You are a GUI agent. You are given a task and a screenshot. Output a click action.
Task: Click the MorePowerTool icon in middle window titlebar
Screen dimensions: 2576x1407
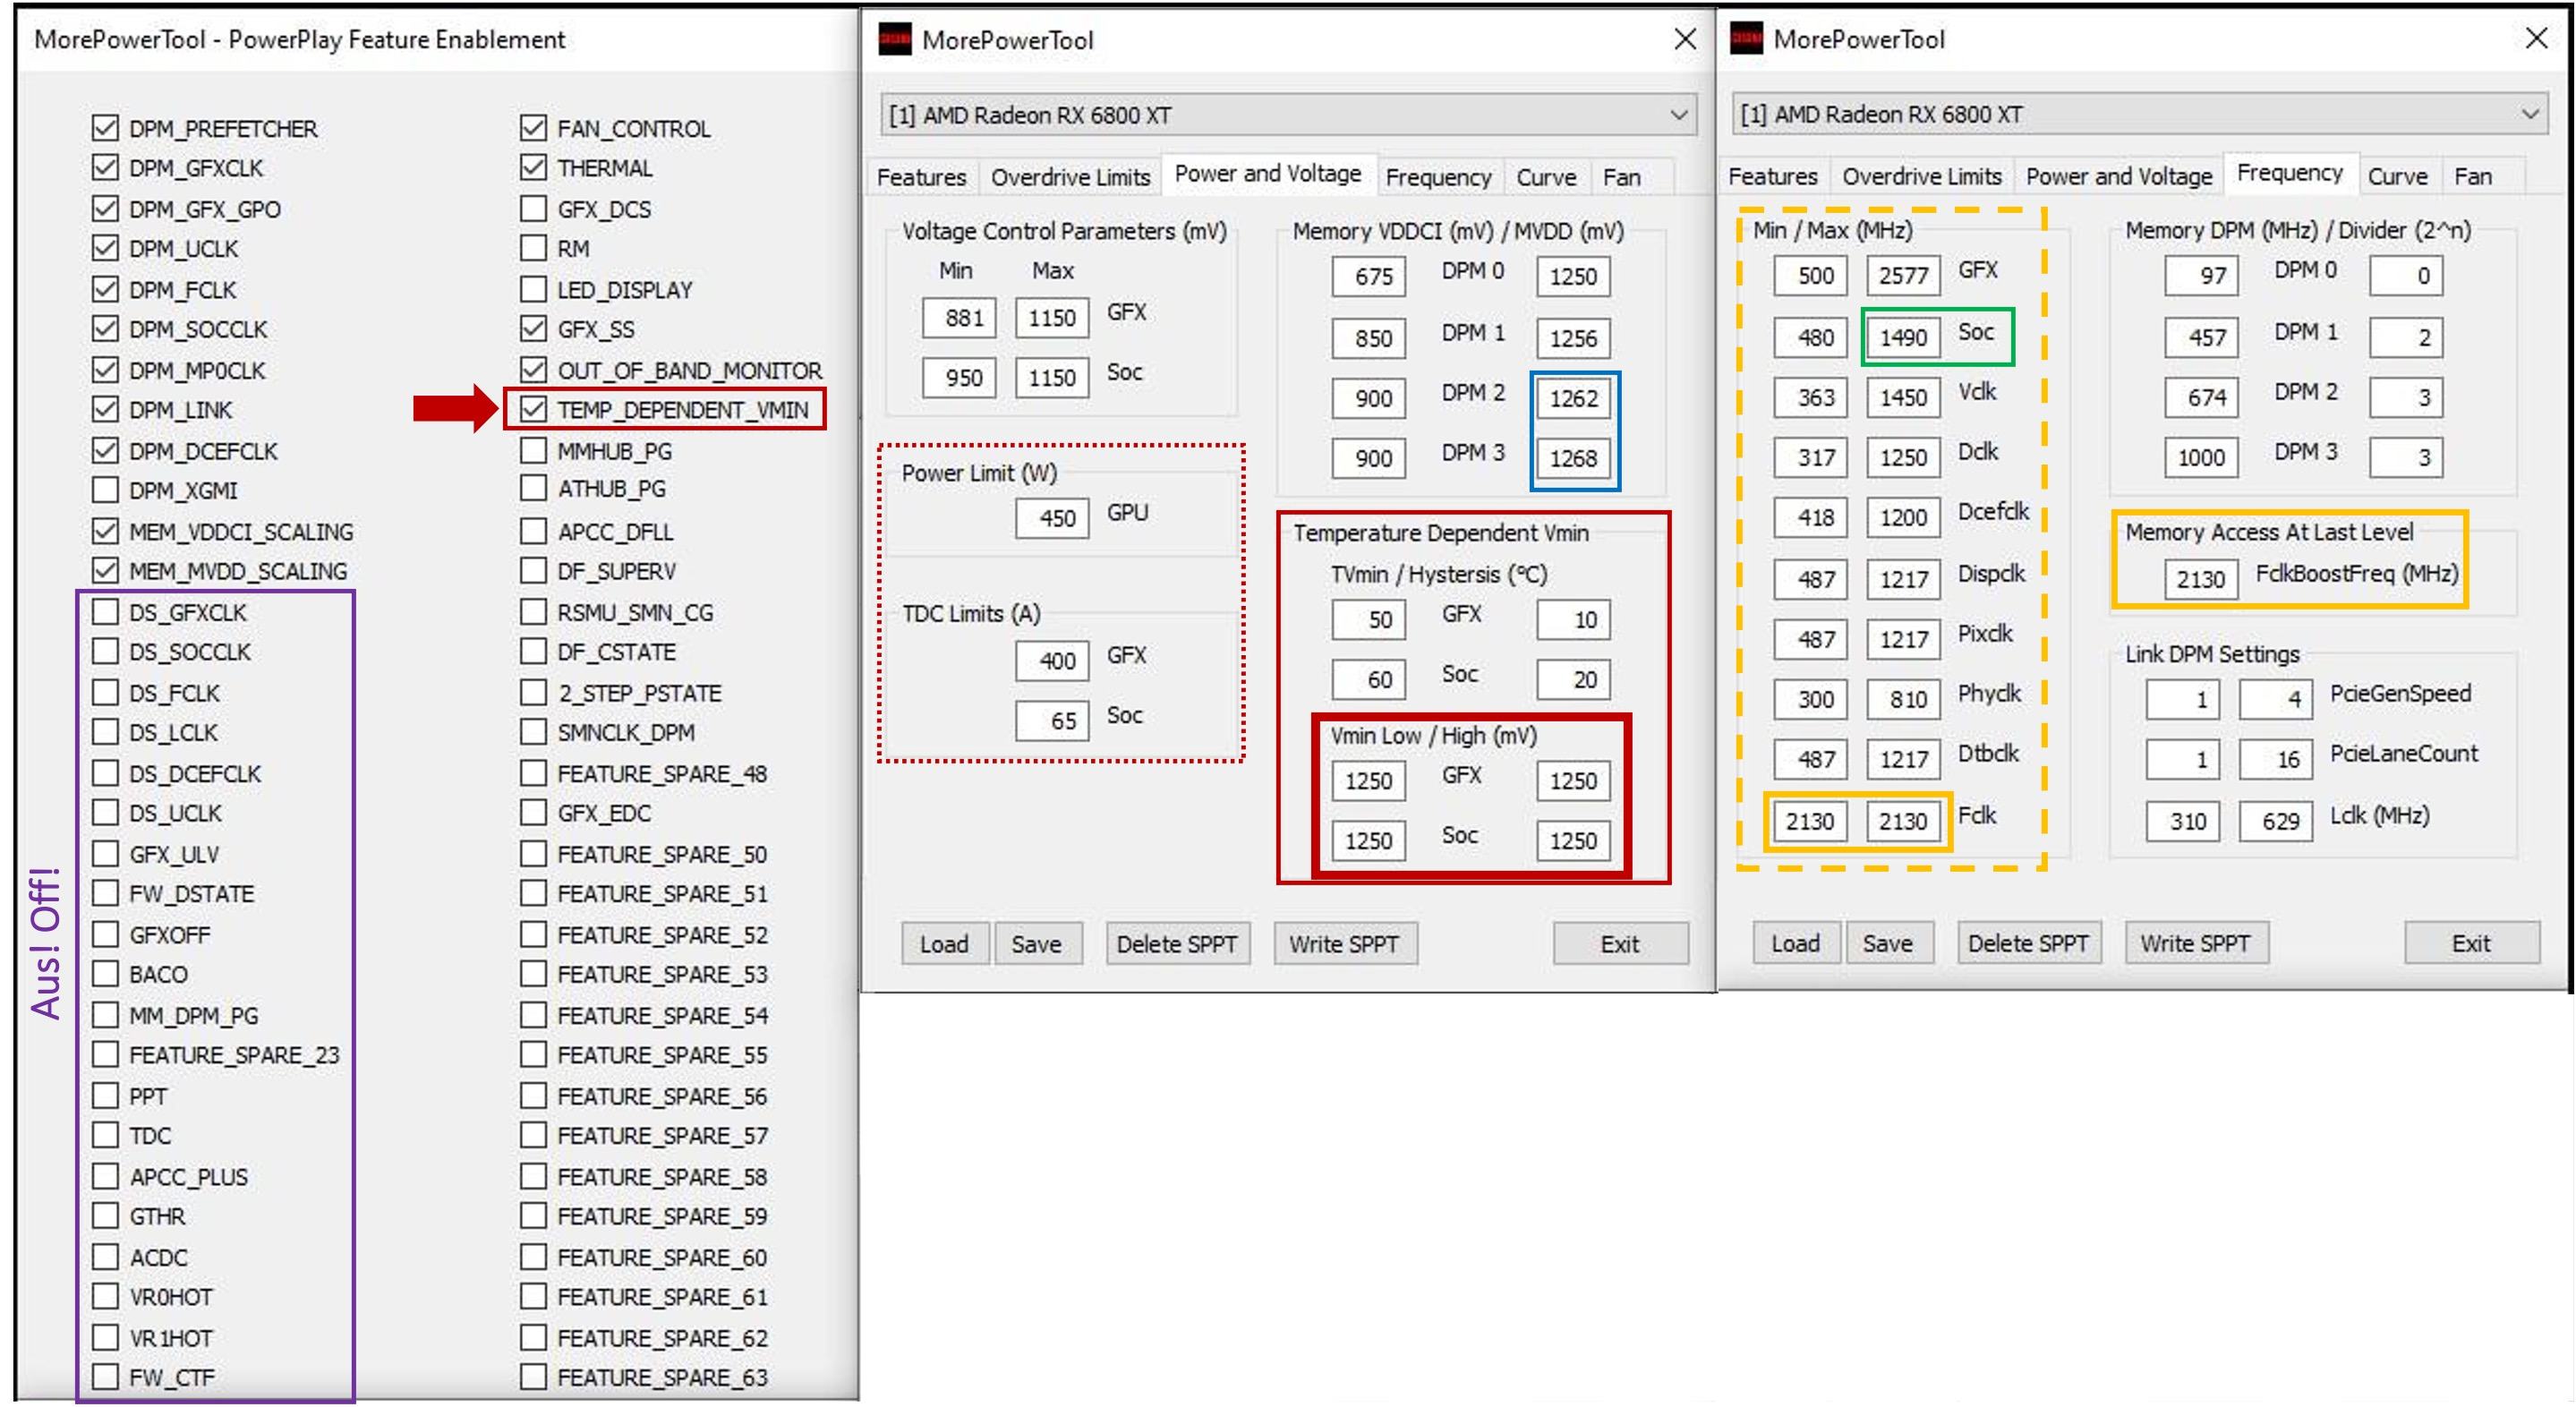894,40
